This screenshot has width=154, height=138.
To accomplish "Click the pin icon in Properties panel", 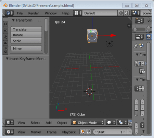I will [136, 46].
